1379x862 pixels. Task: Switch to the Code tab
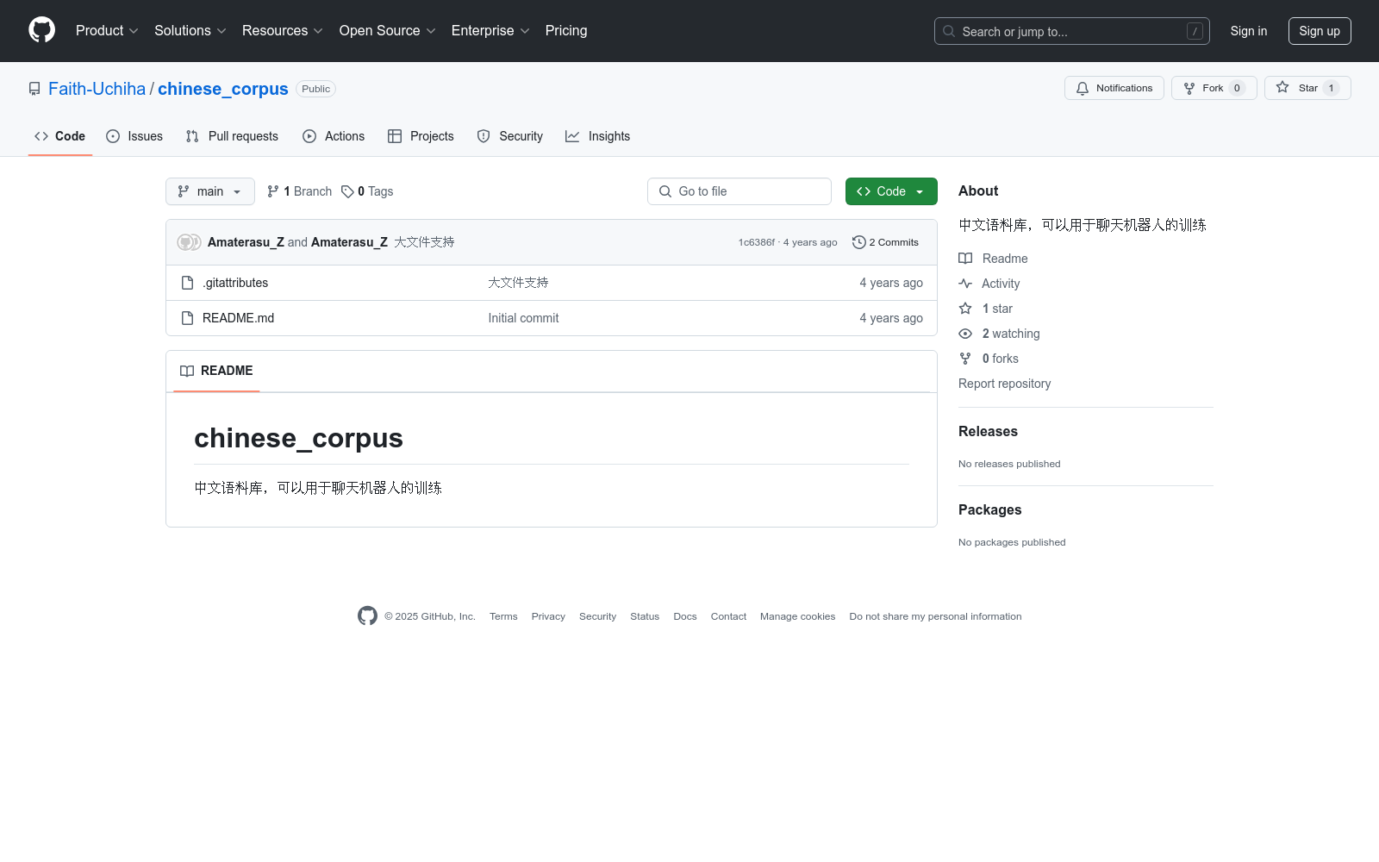coord(60,136)
